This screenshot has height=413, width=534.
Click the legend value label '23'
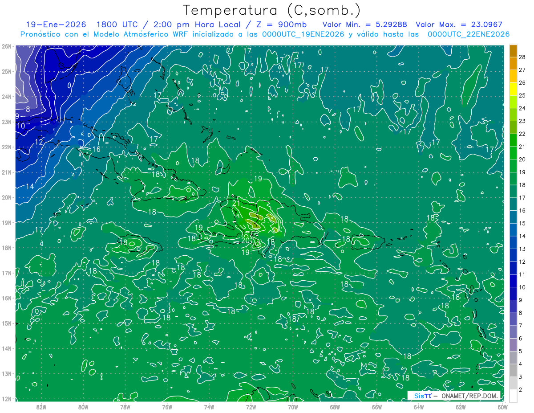(x=522, y=121)
